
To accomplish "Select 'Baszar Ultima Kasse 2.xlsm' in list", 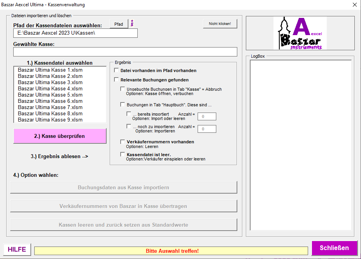I will pos(60,76).
